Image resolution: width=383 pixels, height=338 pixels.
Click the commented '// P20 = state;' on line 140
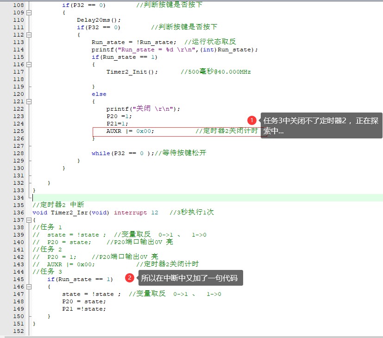coord(62,242)
